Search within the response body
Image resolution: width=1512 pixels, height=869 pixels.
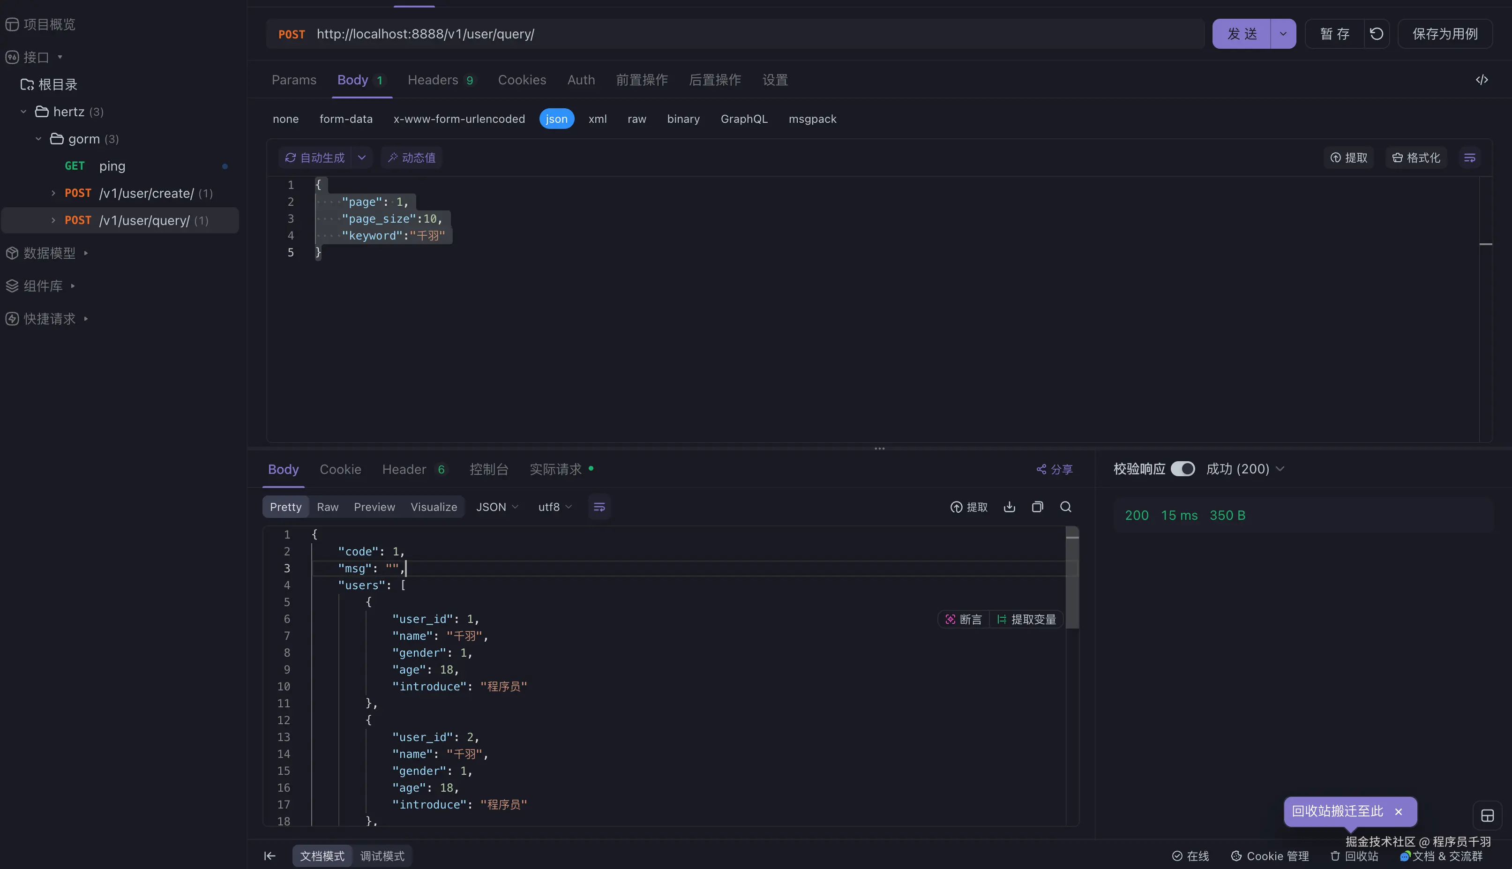(1065, 507)
